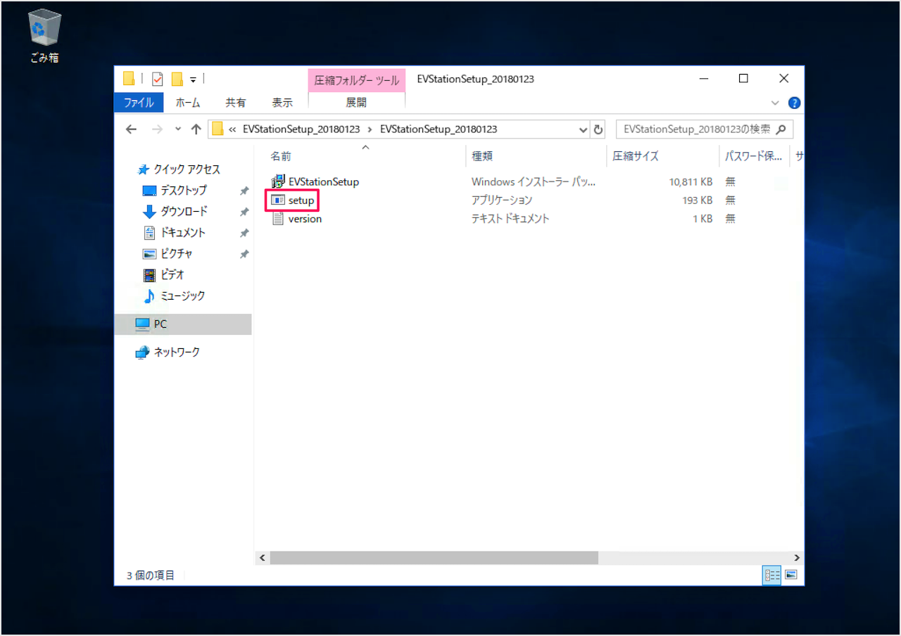This screenshot has height=636, width=901.
Task: Go back with the left arrow button
Action: 131,129
